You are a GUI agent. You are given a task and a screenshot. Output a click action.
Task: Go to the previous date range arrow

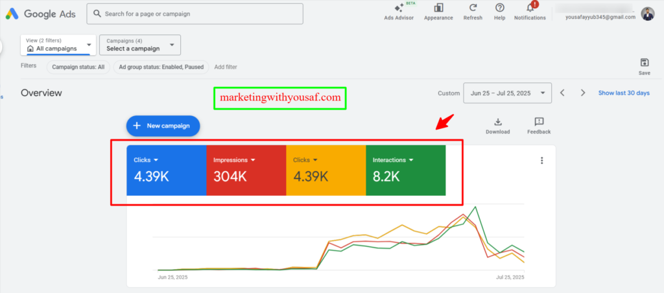562,93
